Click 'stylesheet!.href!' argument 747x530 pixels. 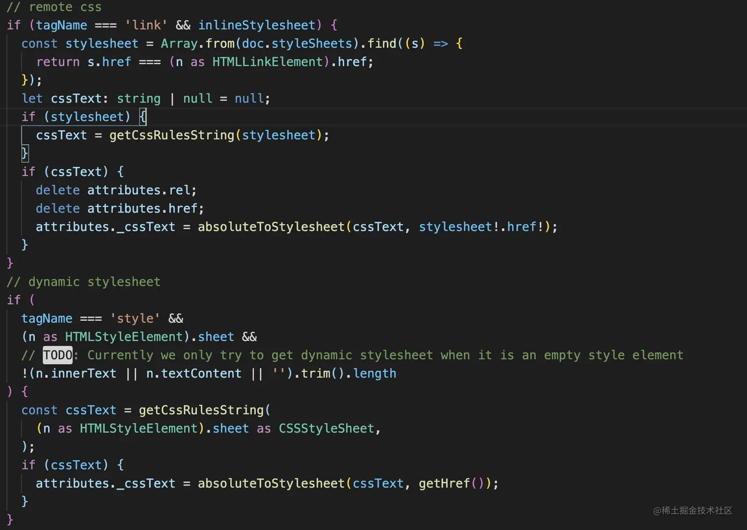[x=481, y=227]
